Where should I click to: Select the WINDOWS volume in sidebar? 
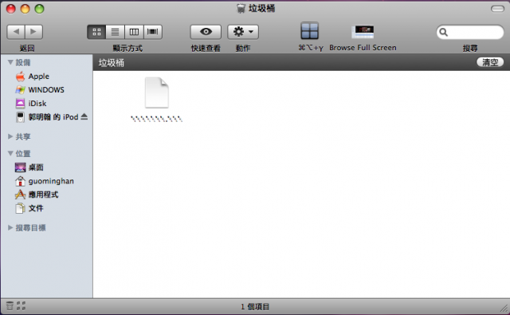(x=46, y=90)
